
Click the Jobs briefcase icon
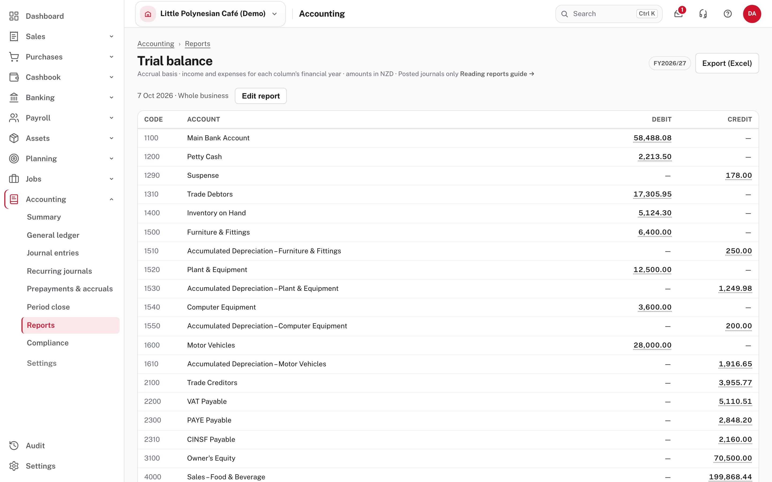tap(14, 179)
